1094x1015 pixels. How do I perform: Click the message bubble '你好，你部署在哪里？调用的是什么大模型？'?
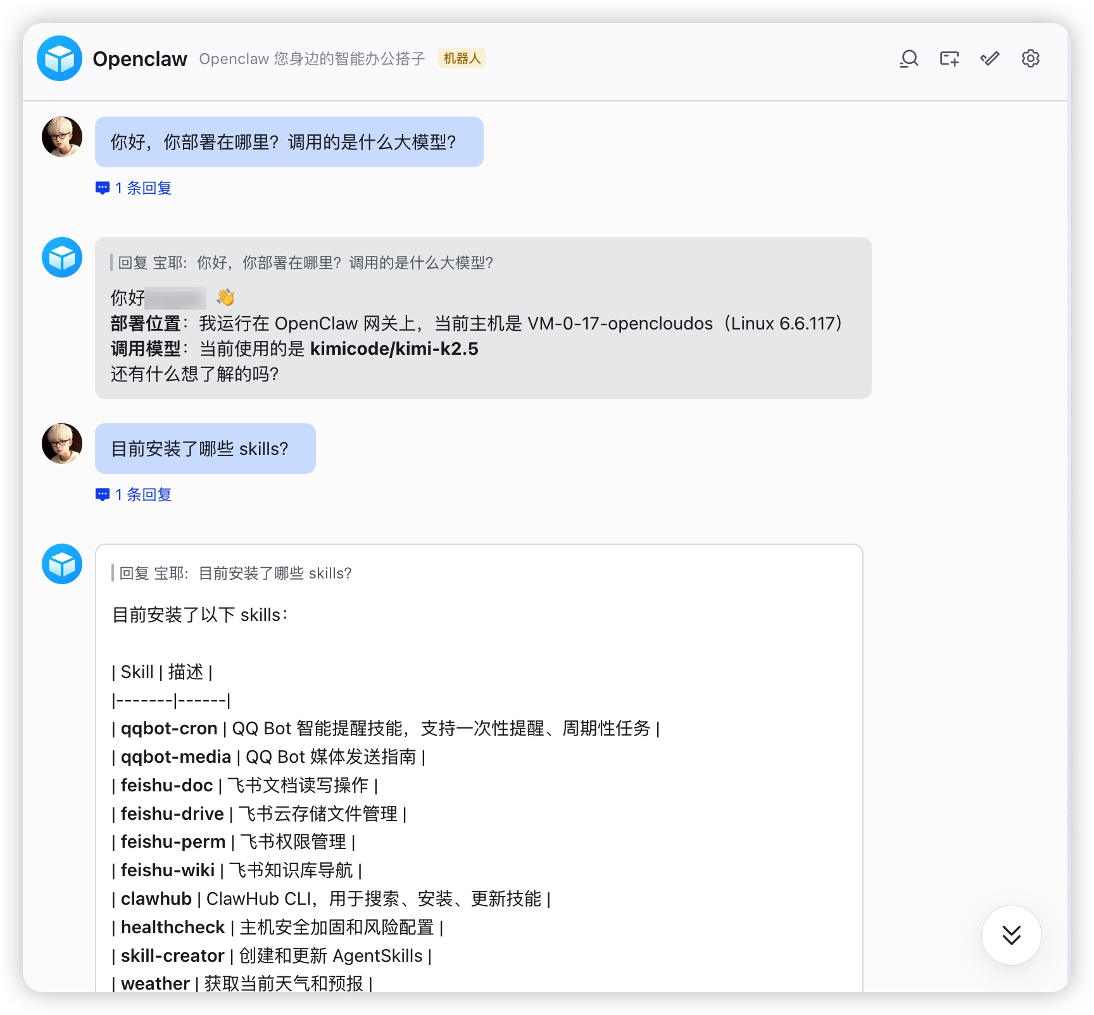pos(289,142)
